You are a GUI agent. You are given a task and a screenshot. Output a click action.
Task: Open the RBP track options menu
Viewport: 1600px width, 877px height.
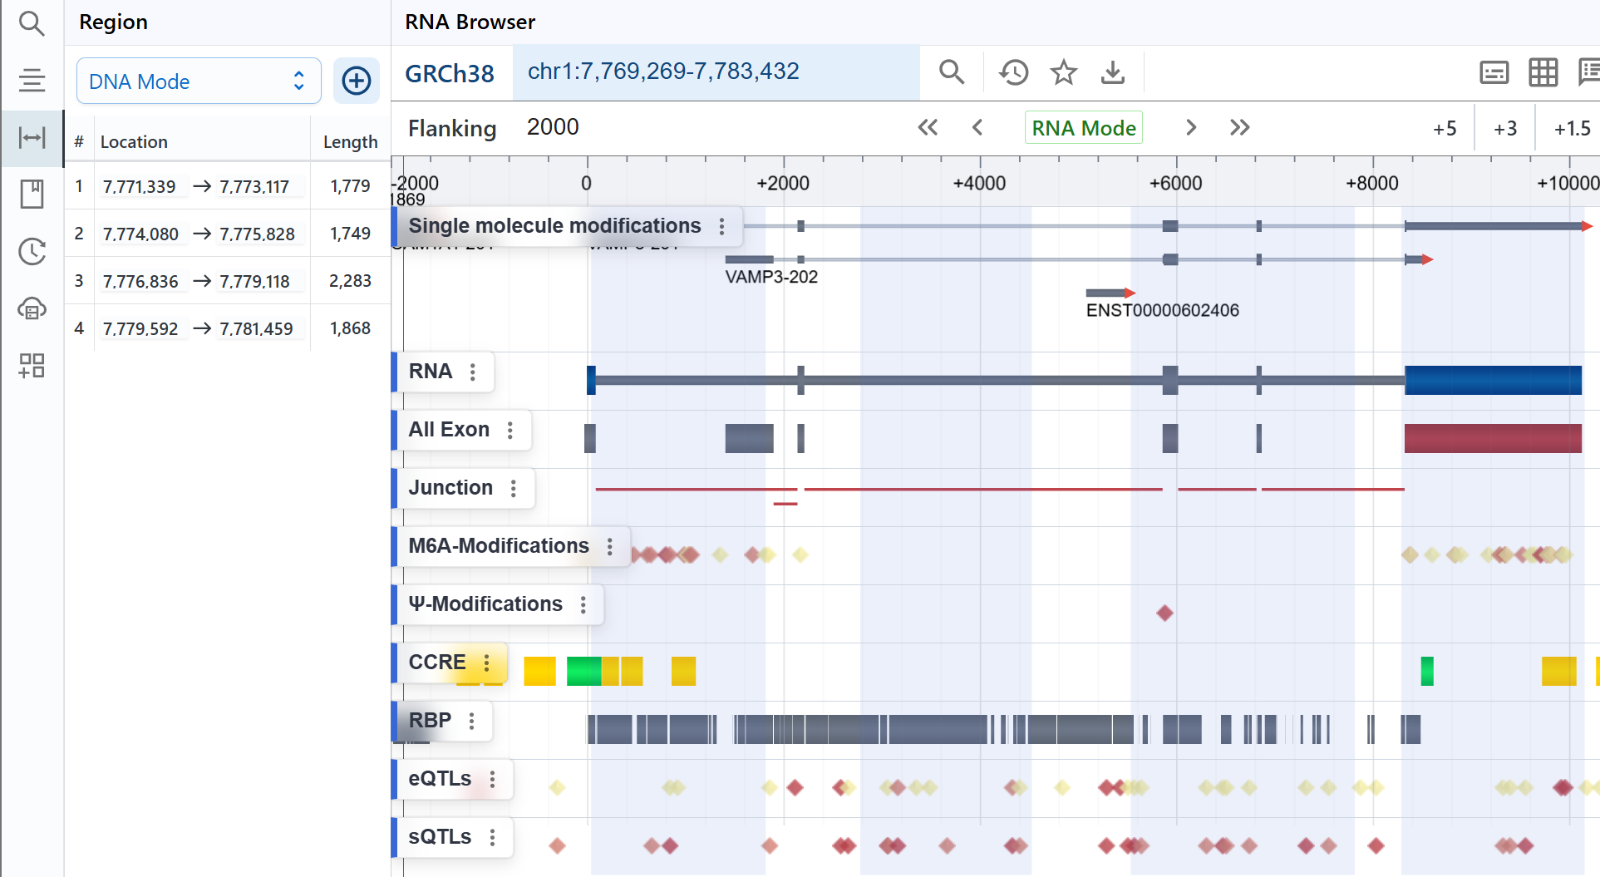coord(471,721)
